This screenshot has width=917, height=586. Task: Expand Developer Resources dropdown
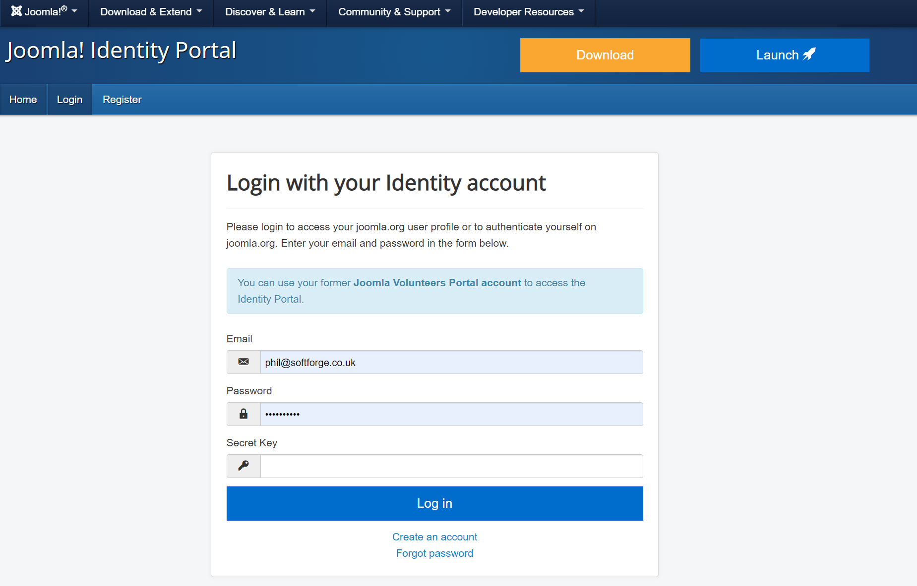tap(529, 12)
